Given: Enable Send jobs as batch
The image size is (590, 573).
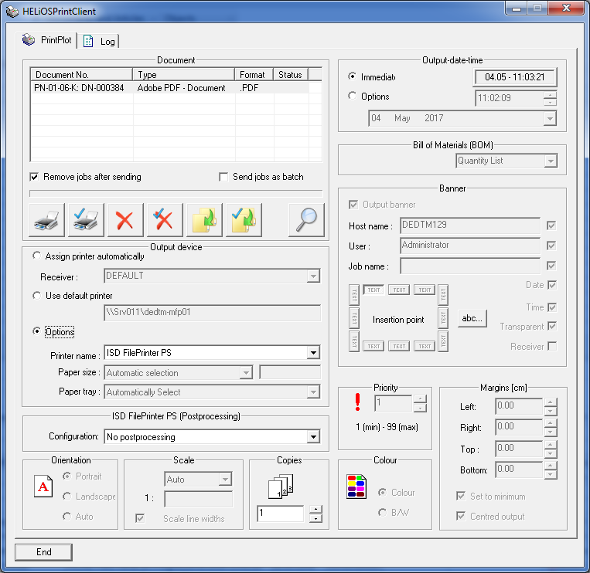Looking at the screenshot, I should (223, 177).
